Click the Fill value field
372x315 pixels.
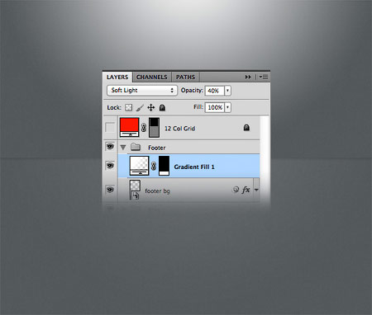coord(215,107)
